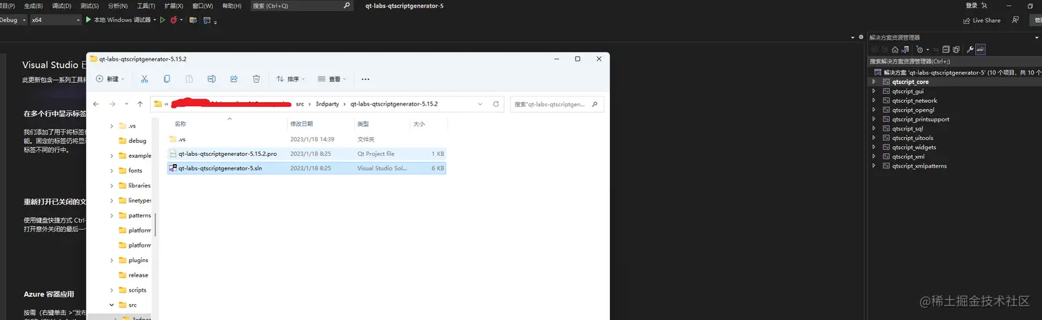Open the 扩展(X) Extensions menu
The image size is (1042, 320).
tap(174, 6)
